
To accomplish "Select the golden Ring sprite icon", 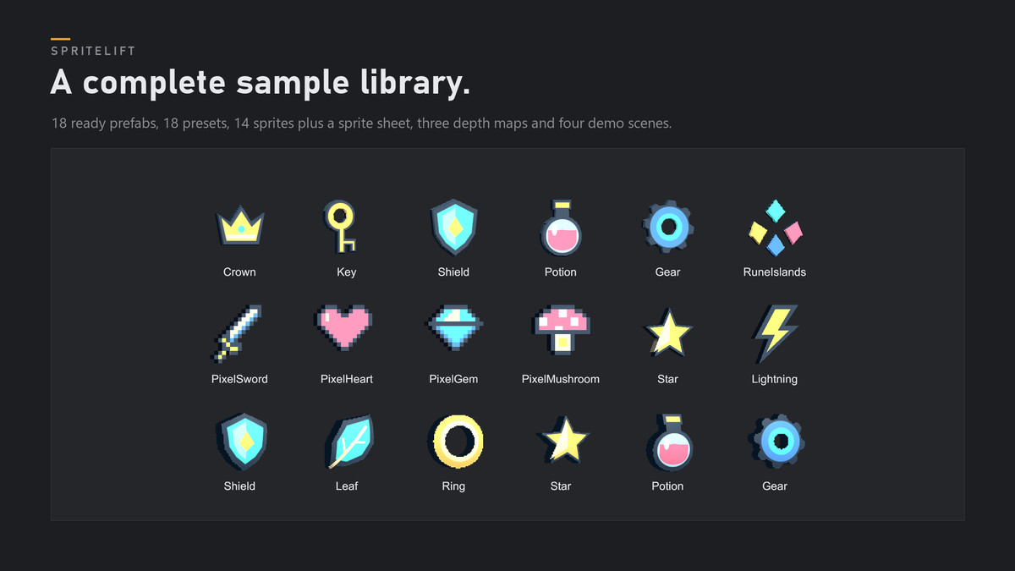I will coord(457,442).
